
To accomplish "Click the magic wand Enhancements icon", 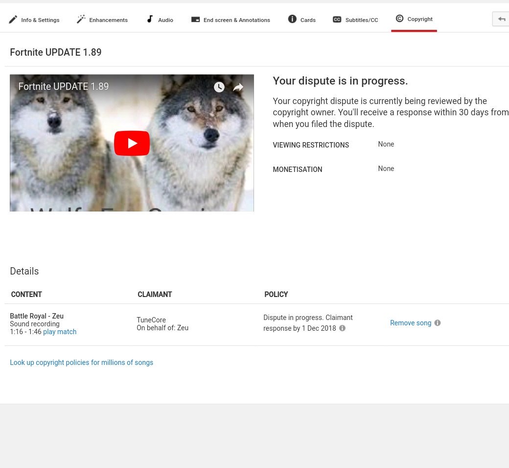I will 81,19.
